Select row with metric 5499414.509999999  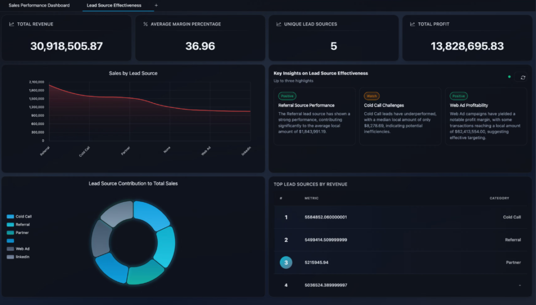[400, 240]
